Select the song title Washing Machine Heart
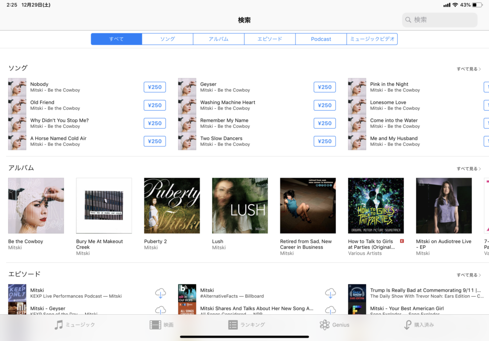 (228, 102)
